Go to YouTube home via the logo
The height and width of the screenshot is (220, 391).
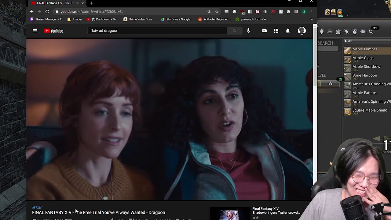pos(53,31)
